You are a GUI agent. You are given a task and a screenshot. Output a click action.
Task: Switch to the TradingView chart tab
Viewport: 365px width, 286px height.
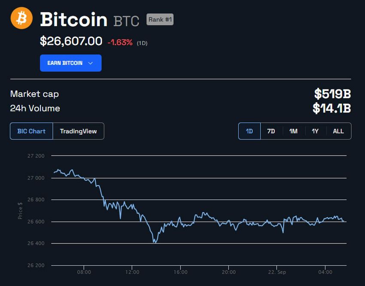click(x=79, y=131)
